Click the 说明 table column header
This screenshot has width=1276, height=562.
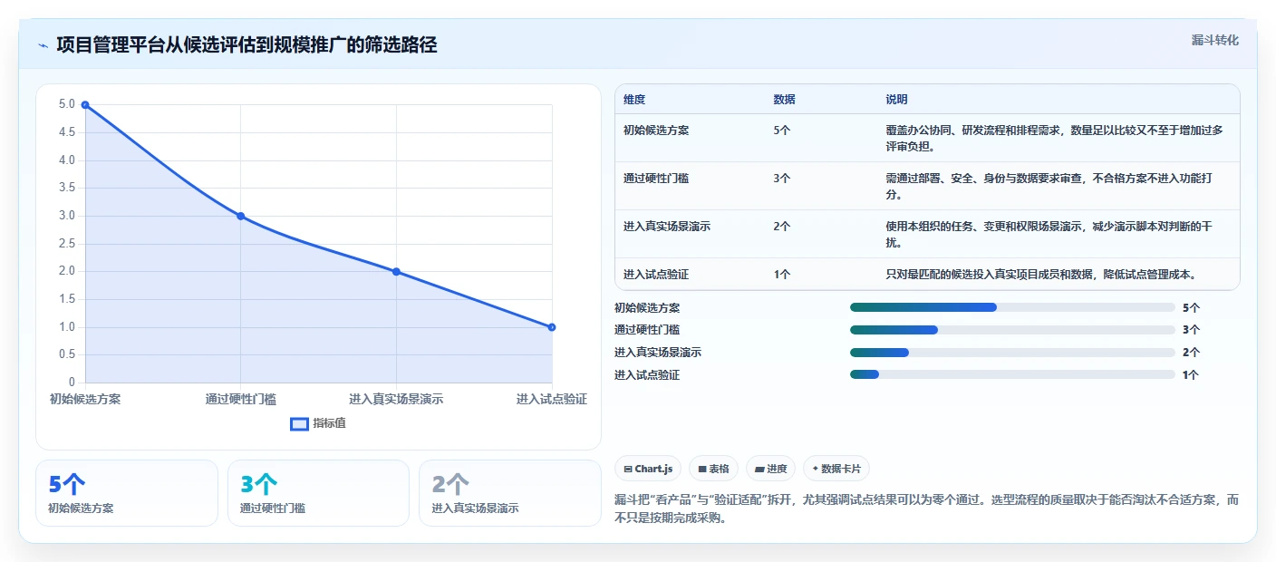[896, 100]
